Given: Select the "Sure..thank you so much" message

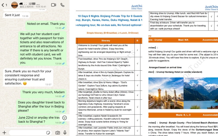Looking at the screenshot, I should pos(28,78).
